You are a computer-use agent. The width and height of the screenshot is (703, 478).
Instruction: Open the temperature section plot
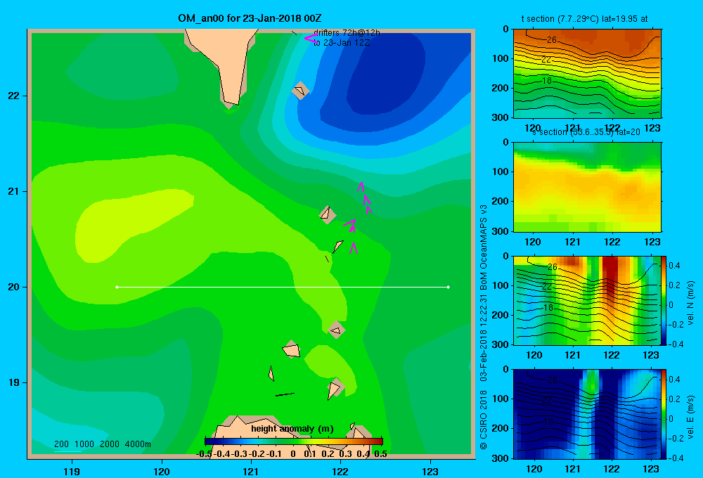(x=587, y=74)
